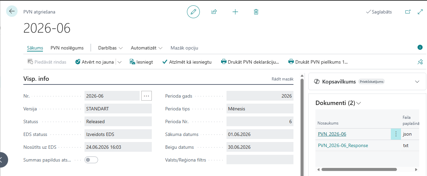The width and height of the screenshot is (427, 176).
Task: Click Dokumenti horizontal scrollbar
Action: 359,170
